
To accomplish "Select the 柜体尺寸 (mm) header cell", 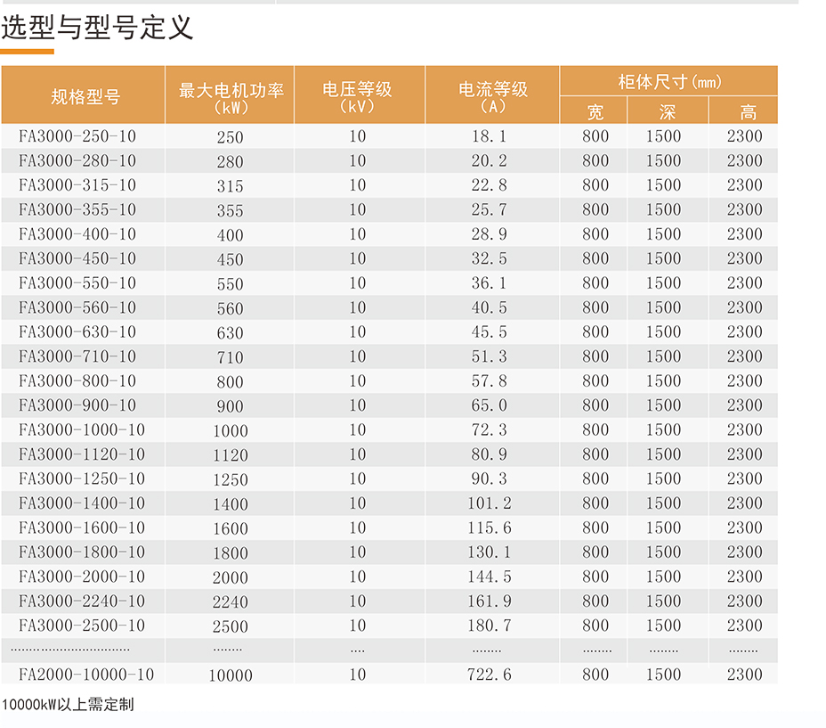I will point(669,82).
